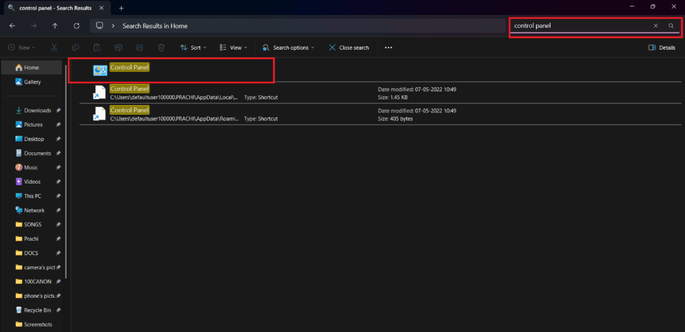Viewport: 685px width, 332px height.
Task: Open Documents in the sidebar
Action: point(33,153)
